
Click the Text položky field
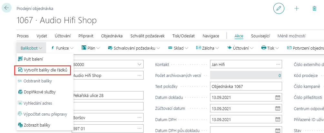tap(246, 86)
